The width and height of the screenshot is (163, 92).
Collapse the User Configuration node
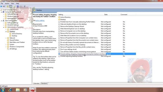coord(1,21)
